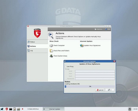Open G Data AntiVirus title bar shield icon

[28, 26]
